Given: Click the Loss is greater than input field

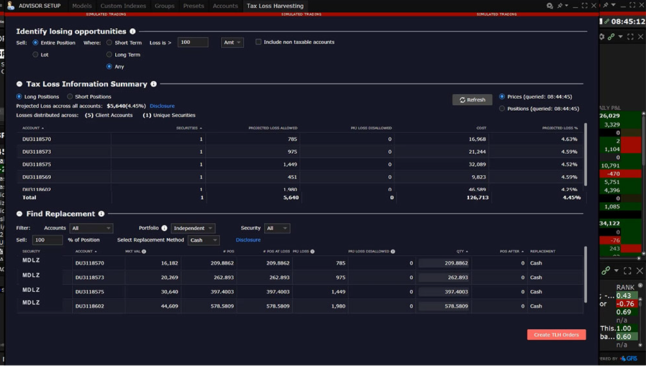Looking at the screenshot, I should point(192,42).
